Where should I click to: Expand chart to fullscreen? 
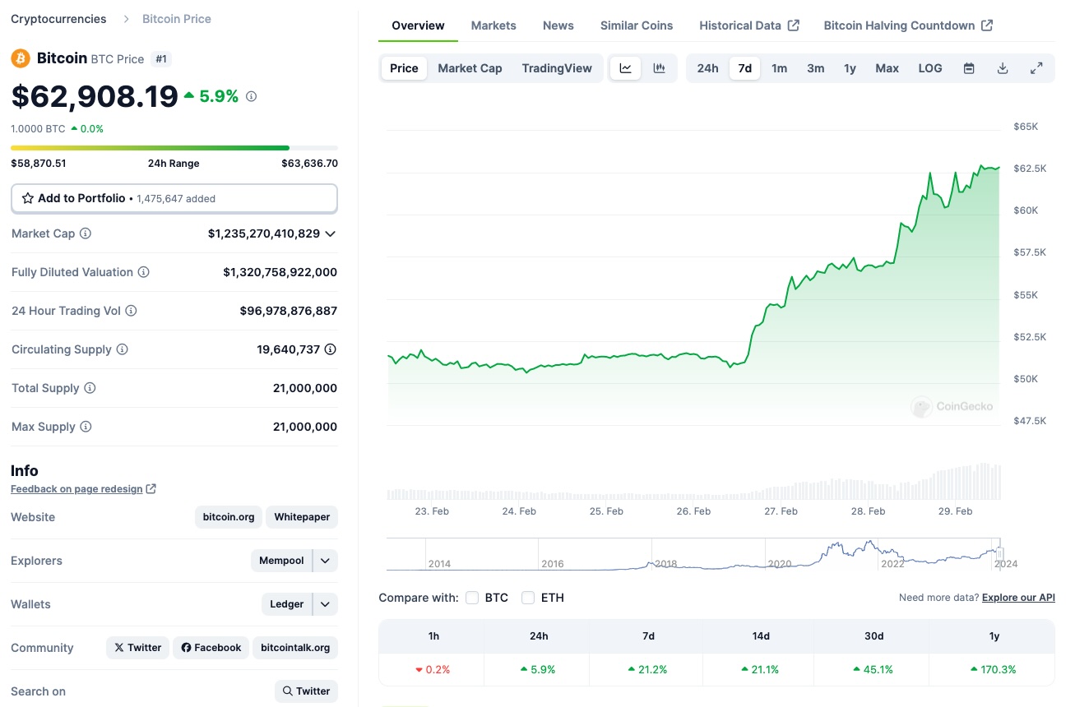(x=1036, y=68)
